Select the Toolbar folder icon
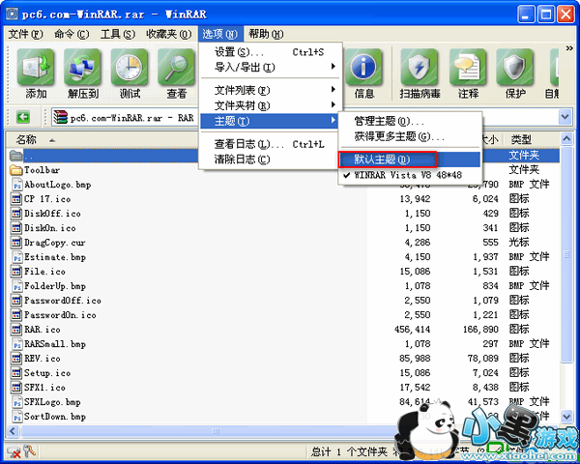 pyautogui.click(x=15, y=170)
